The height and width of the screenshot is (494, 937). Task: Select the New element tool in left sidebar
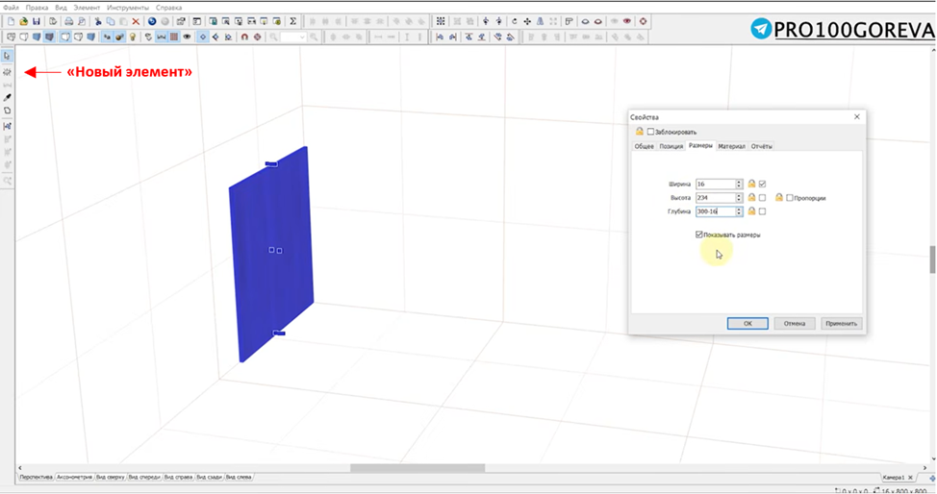7,72
